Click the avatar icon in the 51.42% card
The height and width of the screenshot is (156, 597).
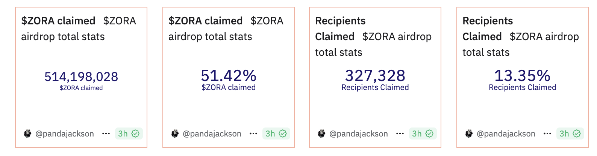(x=175, y=134)
